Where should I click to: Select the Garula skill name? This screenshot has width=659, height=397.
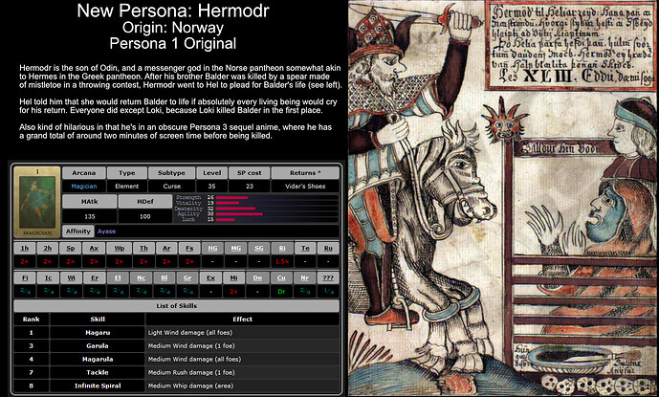coord(98,346)
